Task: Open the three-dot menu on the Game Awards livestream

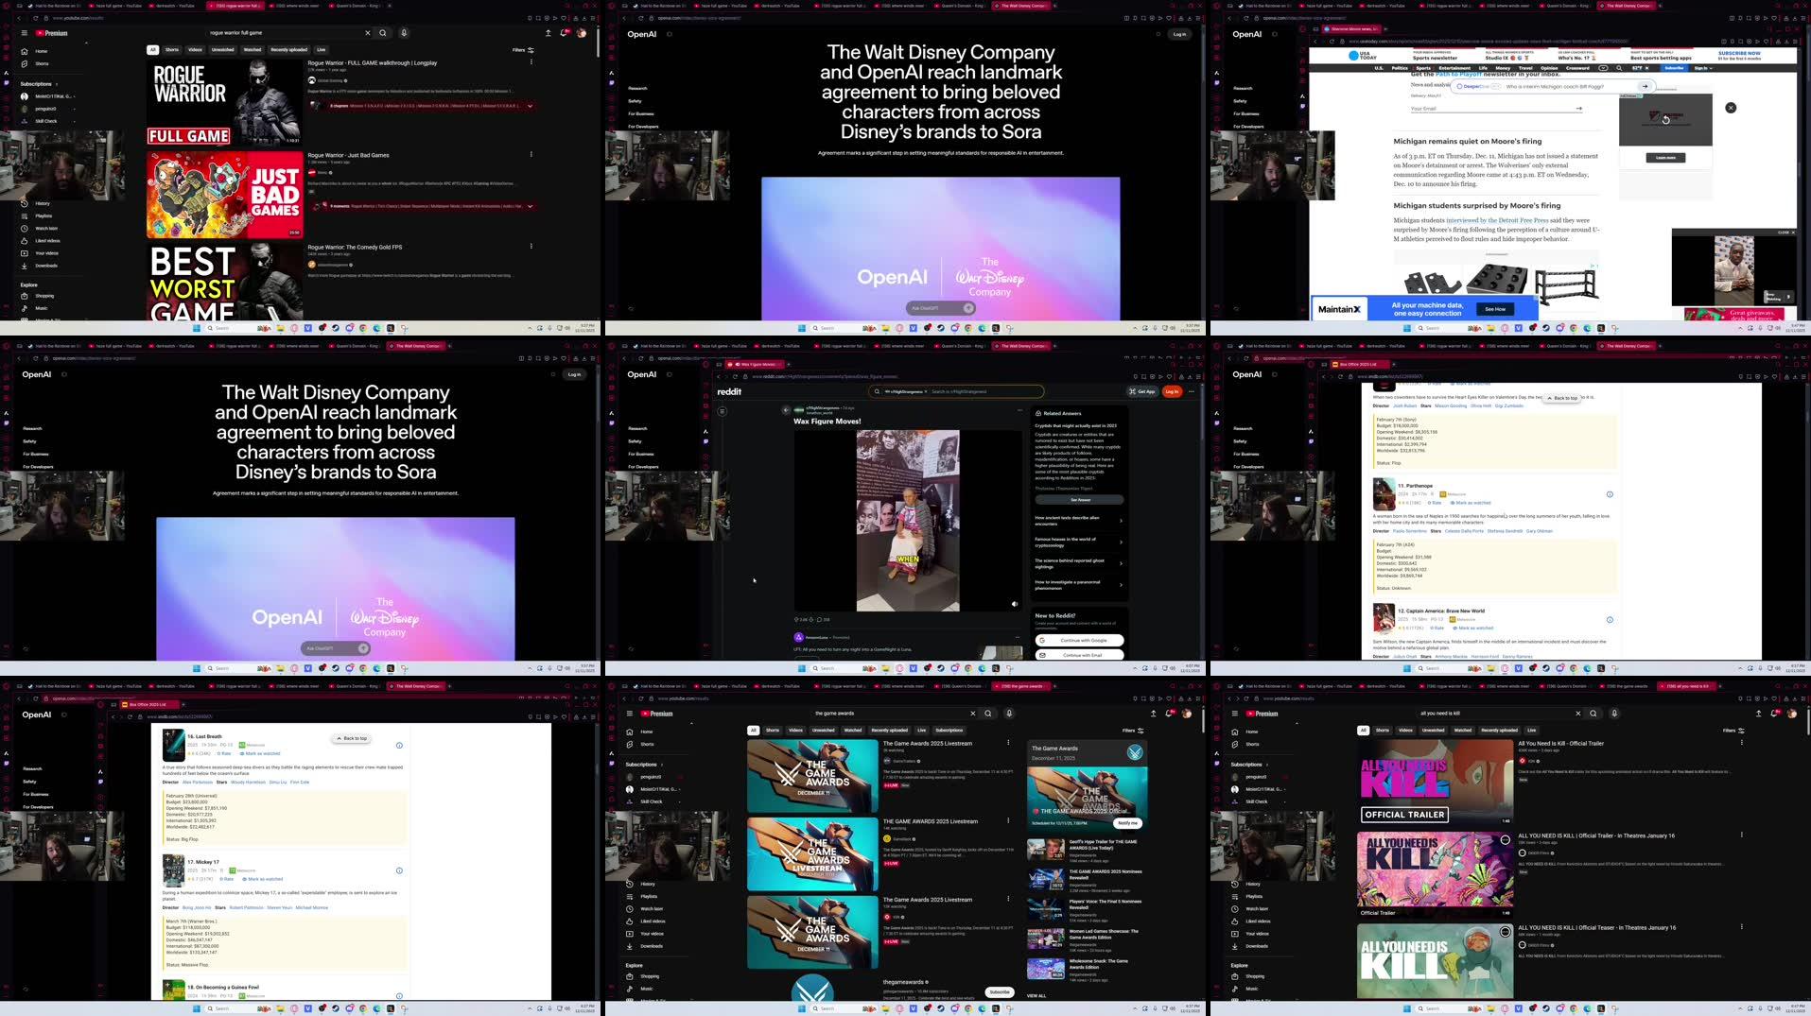Action: click(x=1006, y=742)
